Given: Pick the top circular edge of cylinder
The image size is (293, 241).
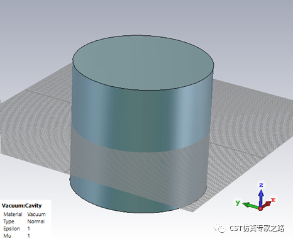Looking at the screenshot, I should coord(143,90).
